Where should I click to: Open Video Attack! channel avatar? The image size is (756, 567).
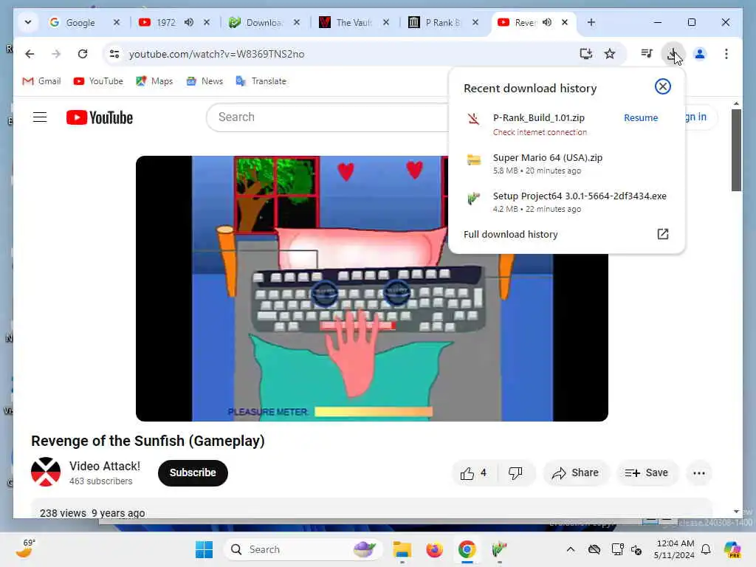pyautogui.click(x=46, y=472)
